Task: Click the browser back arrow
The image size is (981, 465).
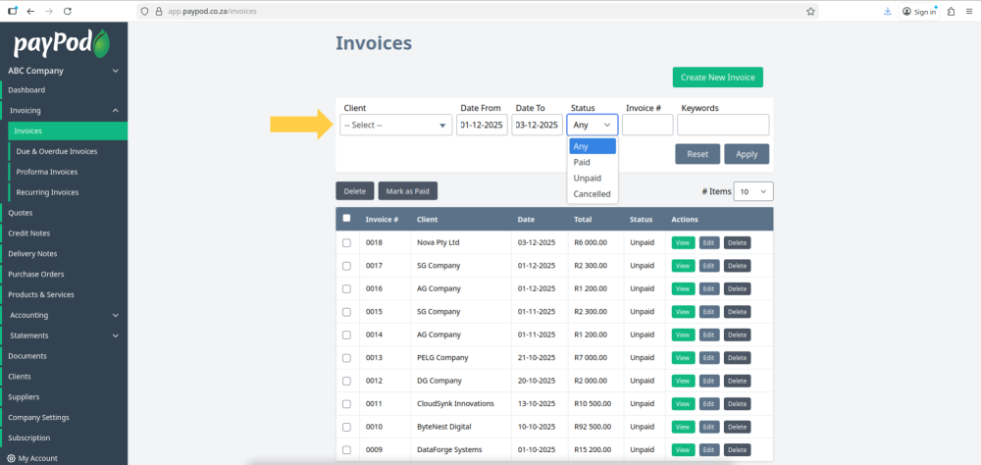Action: [x=30, y=11]
